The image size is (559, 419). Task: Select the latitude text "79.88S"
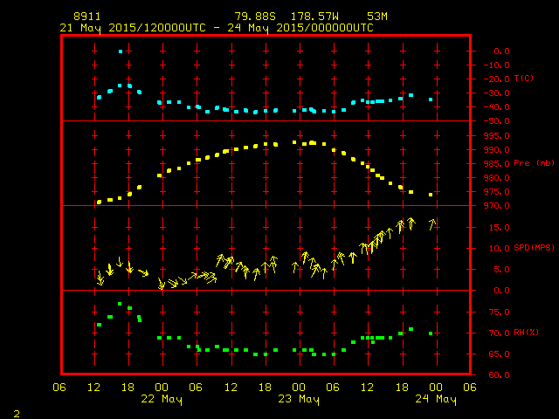255,17
